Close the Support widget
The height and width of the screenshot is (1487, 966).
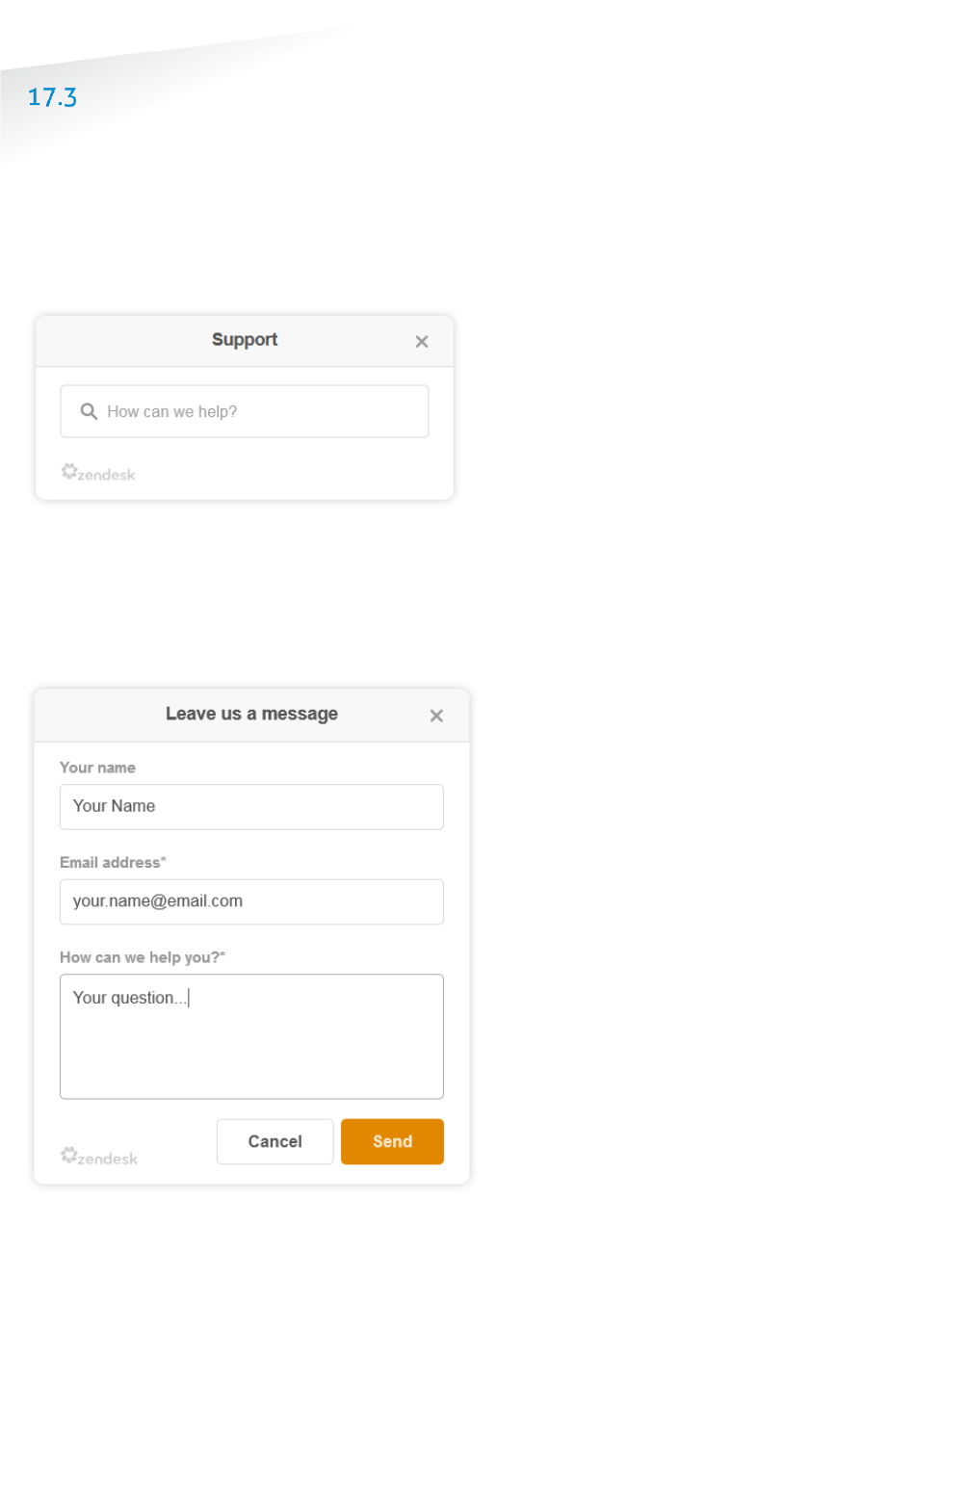pos(422,342)
